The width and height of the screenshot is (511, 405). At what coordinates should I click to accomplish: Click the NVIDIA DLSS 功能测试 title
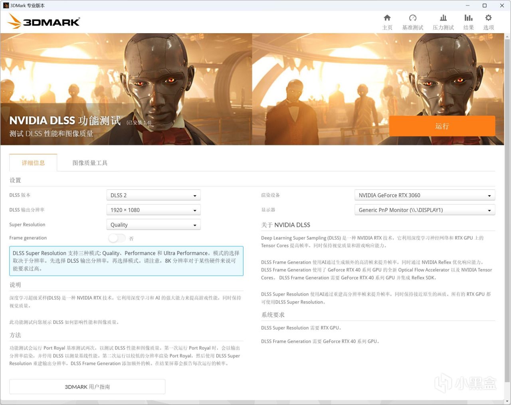tap(65, 121)
